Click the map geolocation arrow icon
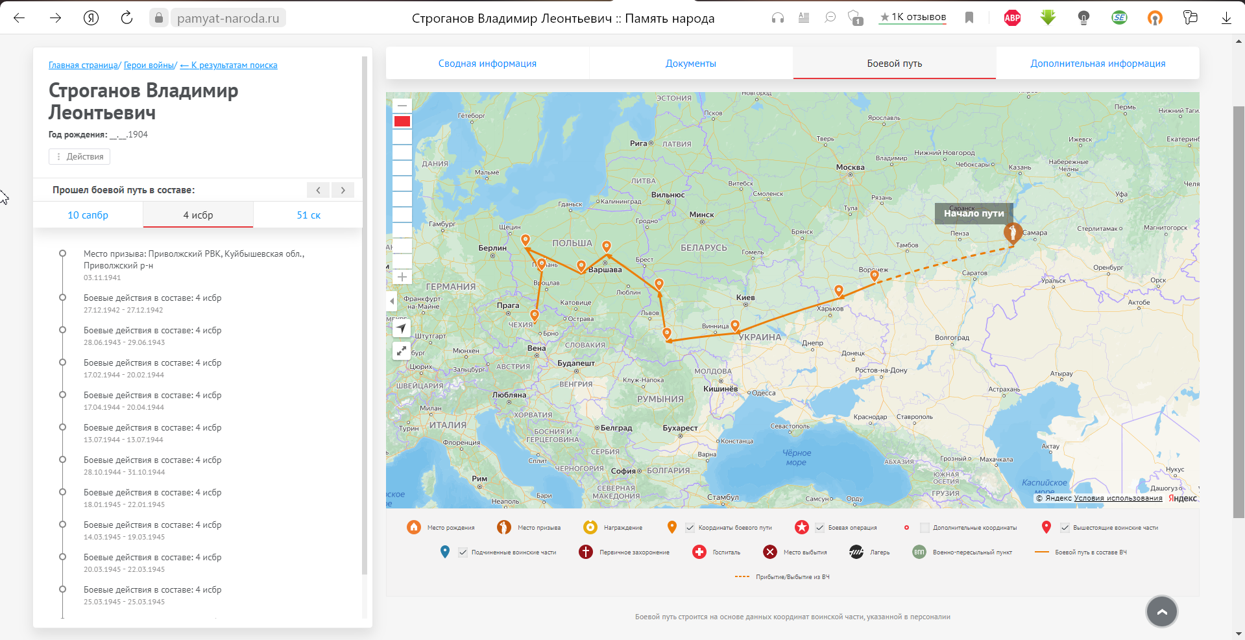The width and height of the screenshot is (1245, 640). point(402,329)
